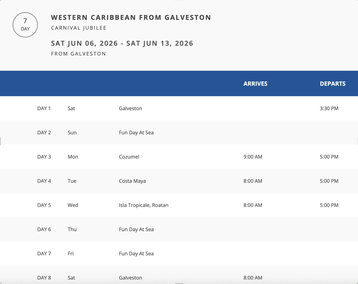The height and width of the screenshot is (284, 358).
Task: Click the 7 DAY circular badge
Action: tap(25, 25)
